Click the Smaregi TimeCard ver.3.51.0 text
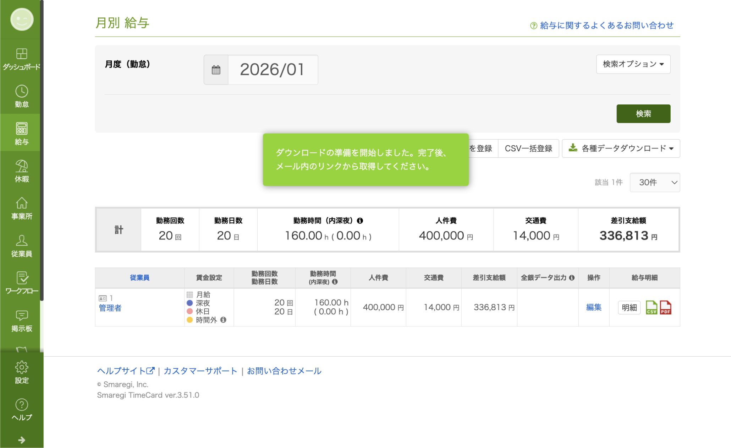 point(148,395)
